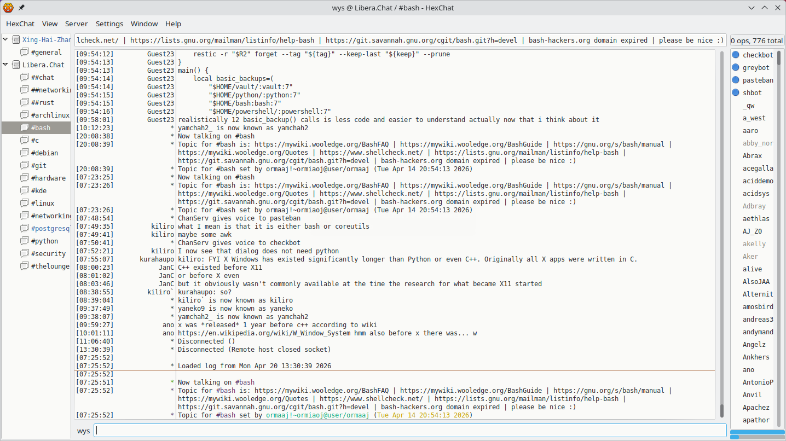Select the #linux channel icon
786x441 pixels.
(x=25, y=203)
